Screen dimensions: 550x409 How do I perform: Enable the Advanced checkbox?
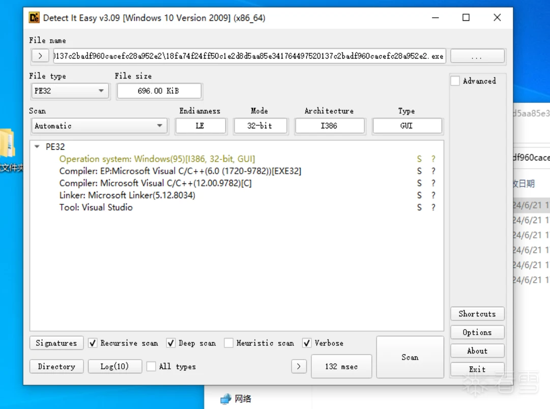[x=455, y=81]
